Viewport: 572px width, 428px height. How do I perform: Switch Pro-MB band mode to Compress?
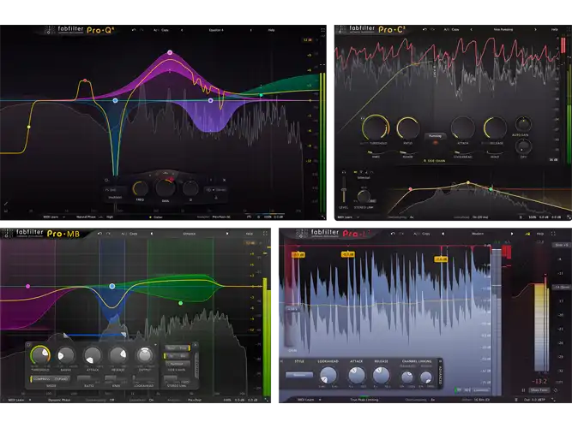coord(41,379)
